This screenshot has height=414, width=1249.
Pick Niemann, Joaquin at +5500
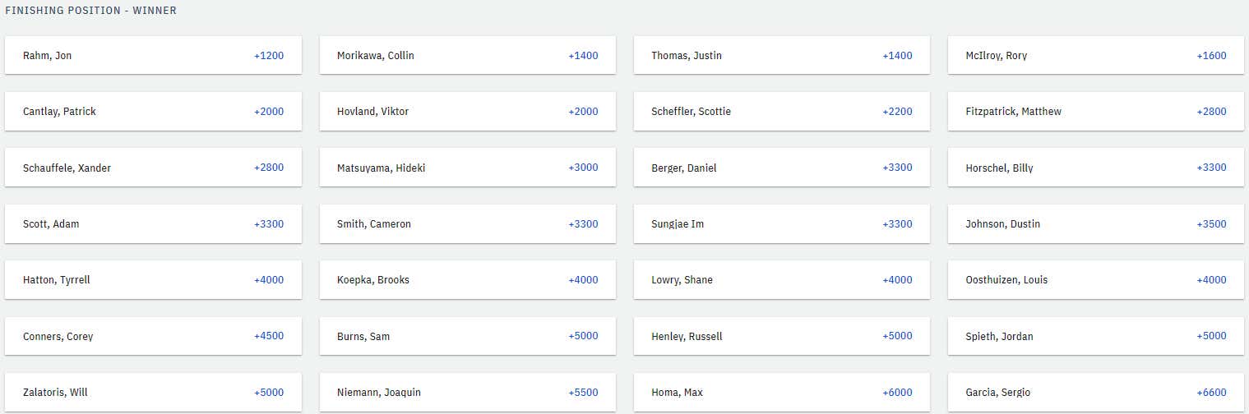(x=468, y=392)
